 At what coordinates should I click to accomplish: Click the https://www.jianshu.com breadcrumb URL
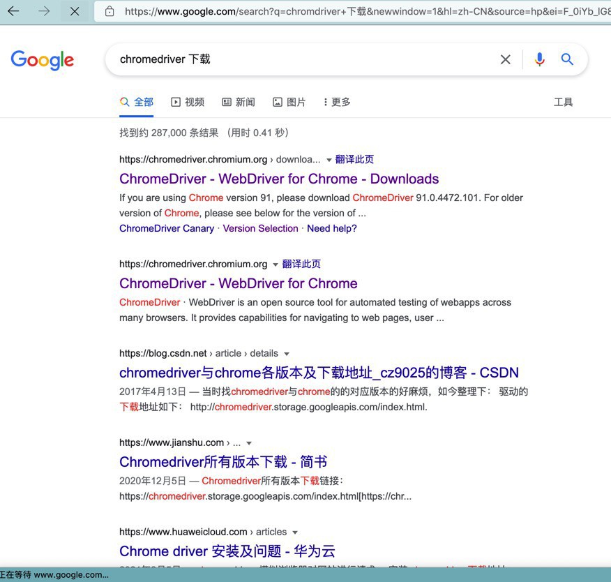click(172, 442)
